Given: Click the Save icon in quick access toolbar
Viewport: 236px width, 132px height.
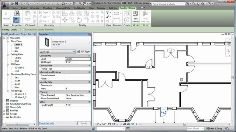Looking at the screenshot, I should pyautogui.click(x=17, y=4).
